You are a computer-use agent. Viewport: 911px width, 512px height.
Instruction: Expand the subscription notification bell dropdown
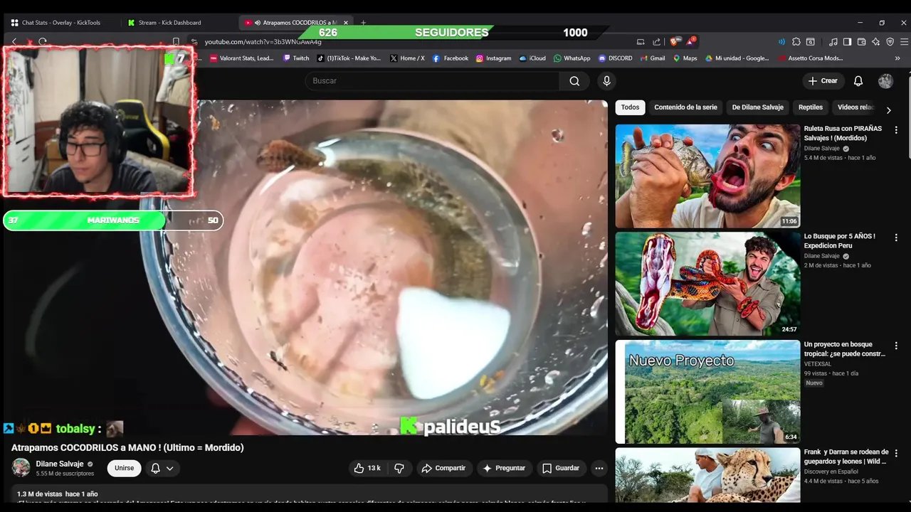point(162,468)
